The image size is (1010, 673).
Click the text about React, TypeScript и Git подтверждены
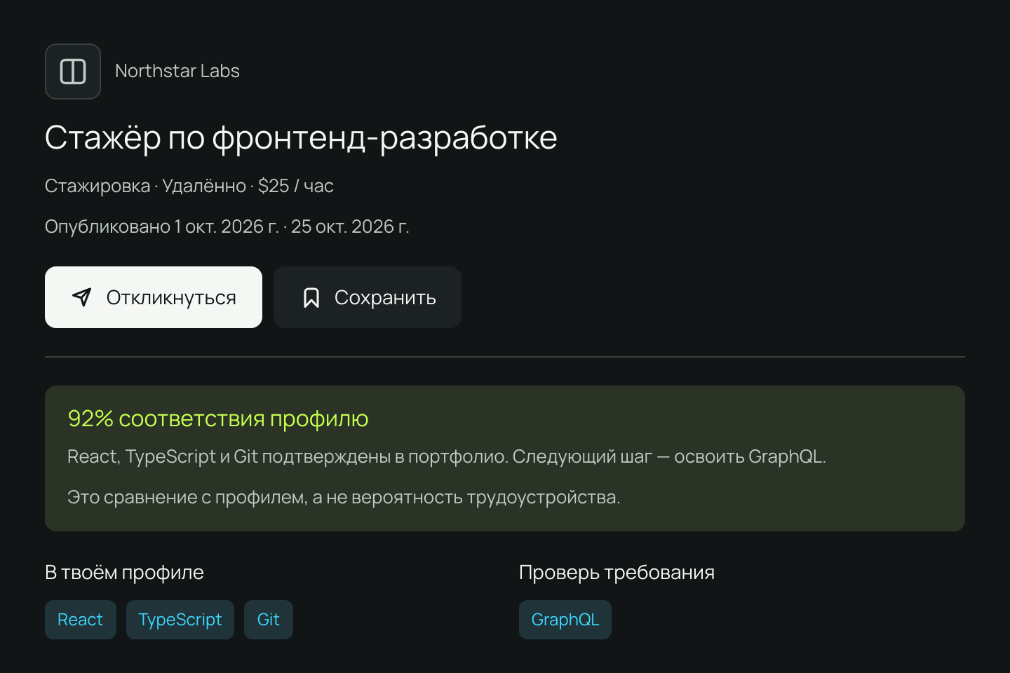pos(447,456)
